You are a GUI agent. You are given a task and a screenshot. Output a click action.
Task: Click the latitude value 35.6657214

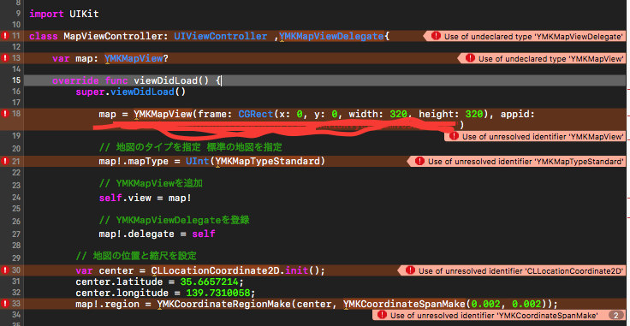209,282
